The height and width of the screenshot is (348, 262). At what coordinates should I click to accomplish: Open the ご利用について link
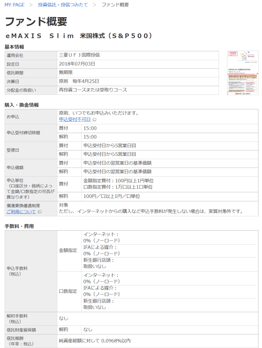(21, 212)
